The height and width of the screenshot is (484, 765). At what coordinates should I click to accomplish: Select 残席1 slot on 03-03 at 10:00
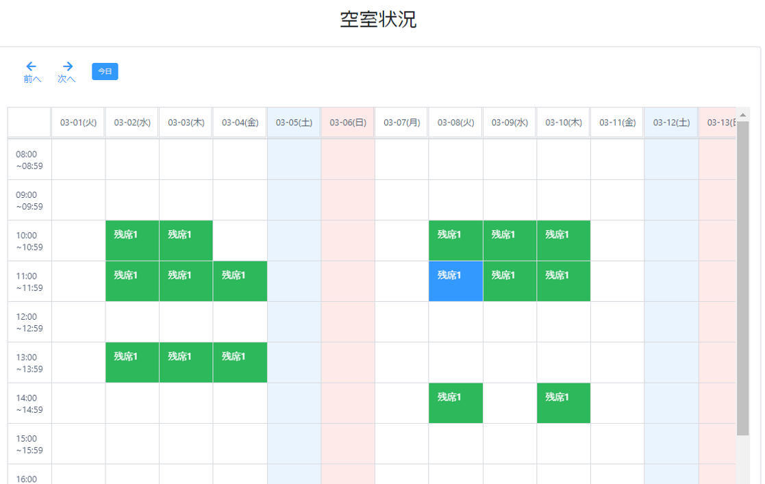click(x=186, y=240)
